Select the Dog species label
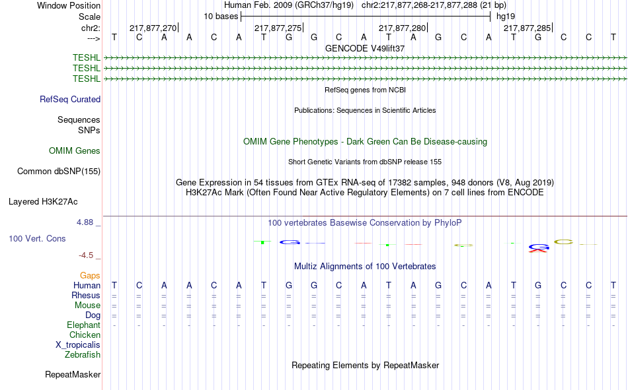The width and height of the screenshot is (628, 390). coord(93,315)
